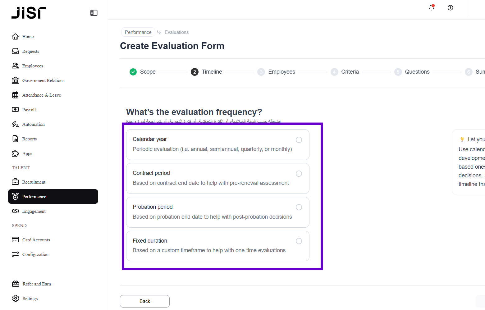The height and width of the screenshot is (310, 485).
Task: Click the help question mark icon
Action: (x=450, y=8)
